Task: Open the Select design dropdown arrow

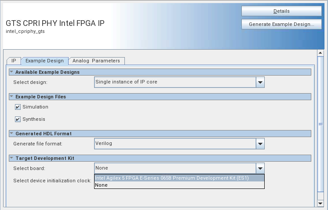Action: 260,82
